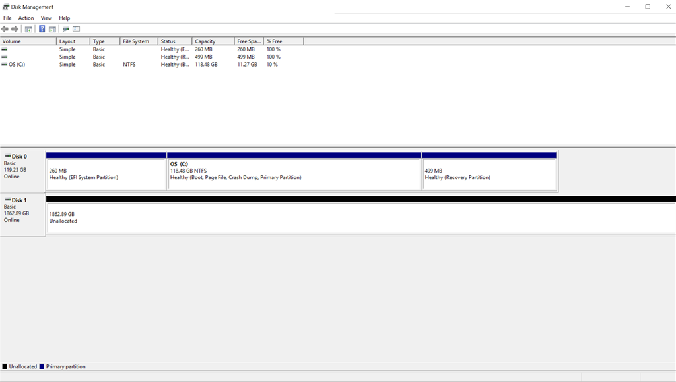The image size is (676, 382).
Task: Sort by the Volume column header
Action: (28, 41)
